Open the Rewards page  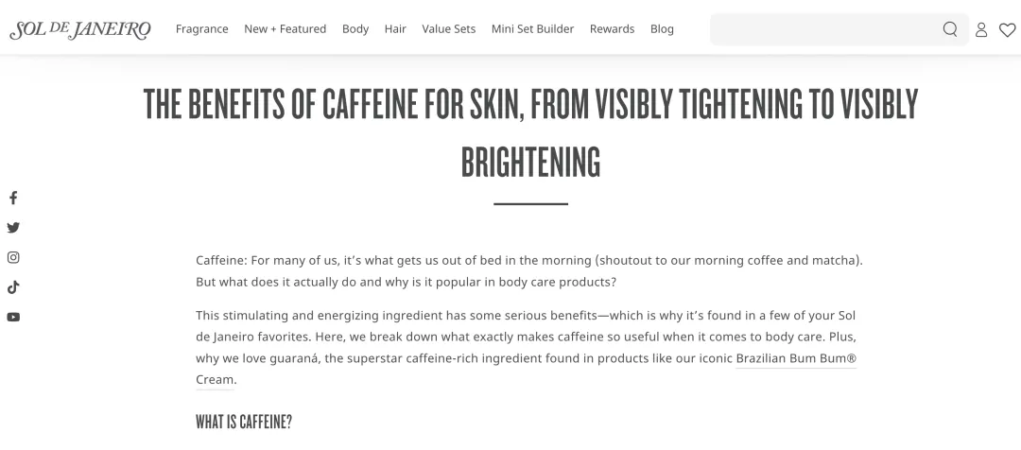pyautogui.click(x=612, y=29)
